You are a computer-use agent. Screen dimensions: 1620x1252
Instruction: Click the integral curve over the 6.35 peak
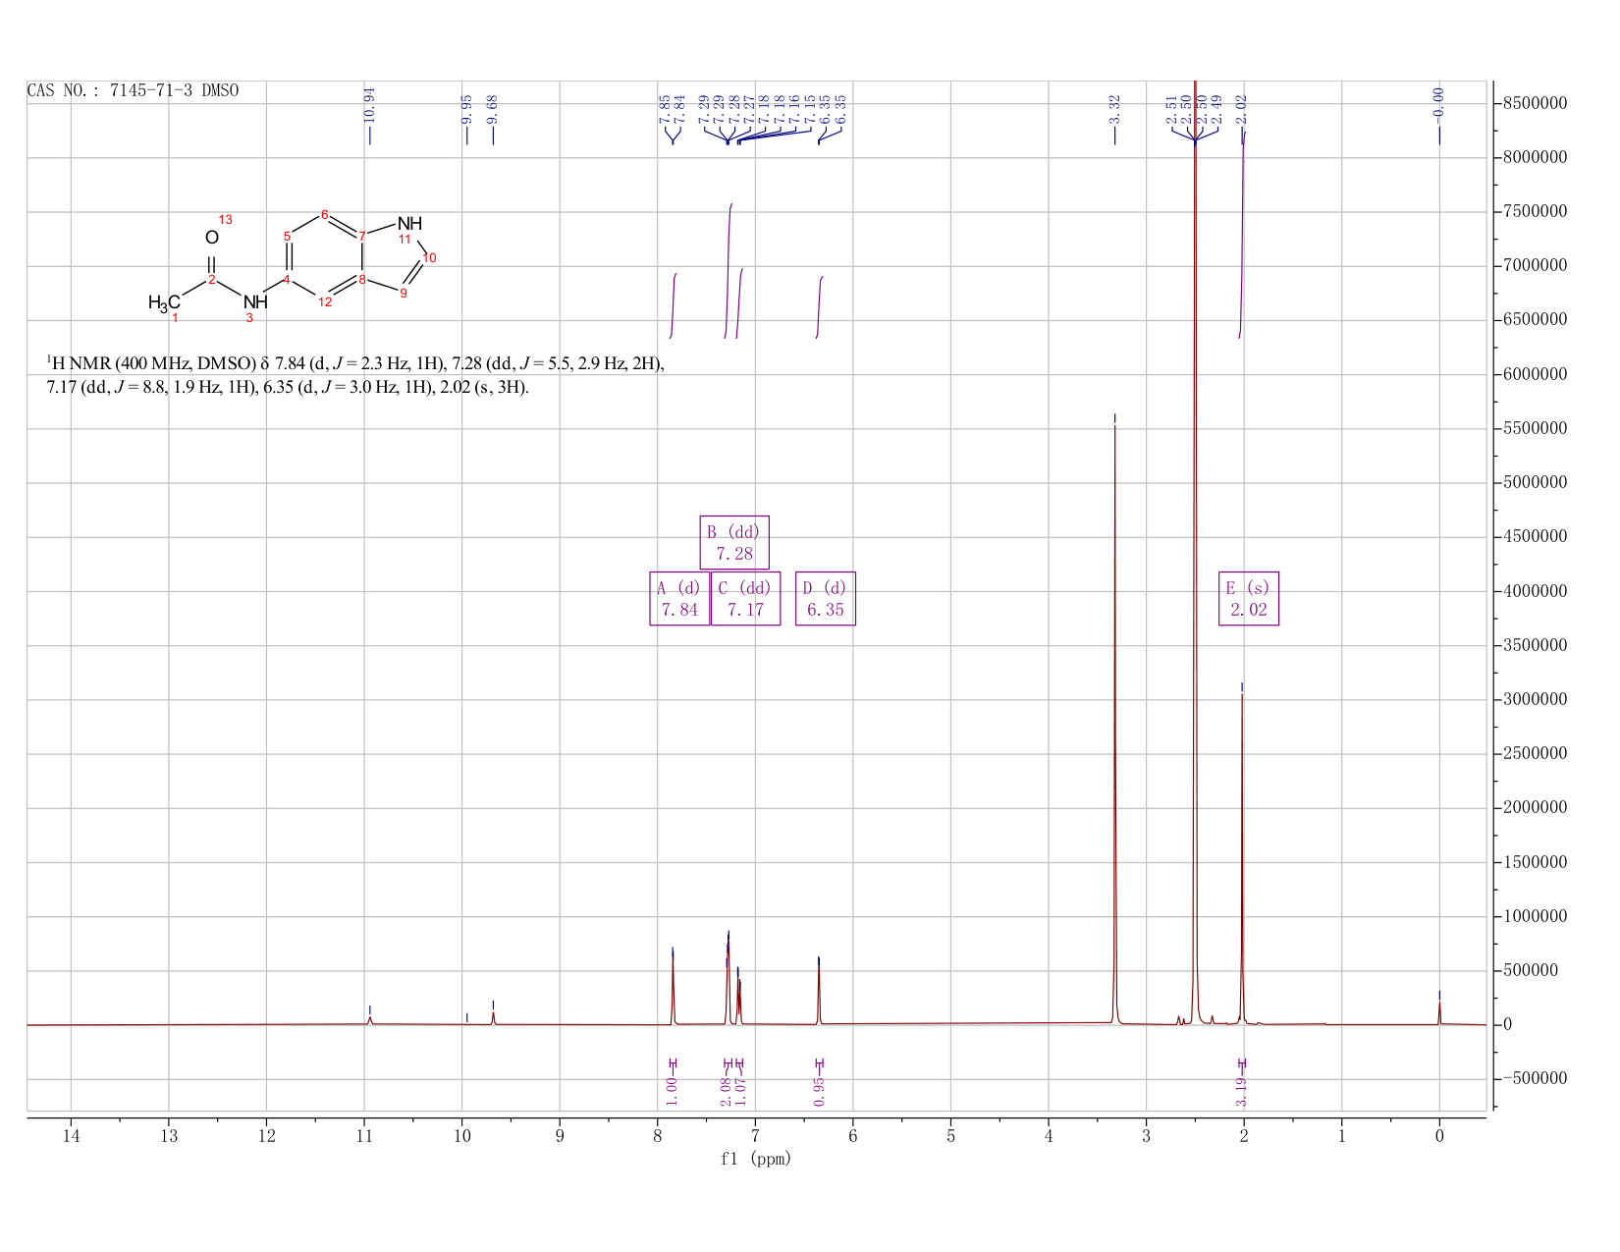pyautogui.click(x=820, y=307)
